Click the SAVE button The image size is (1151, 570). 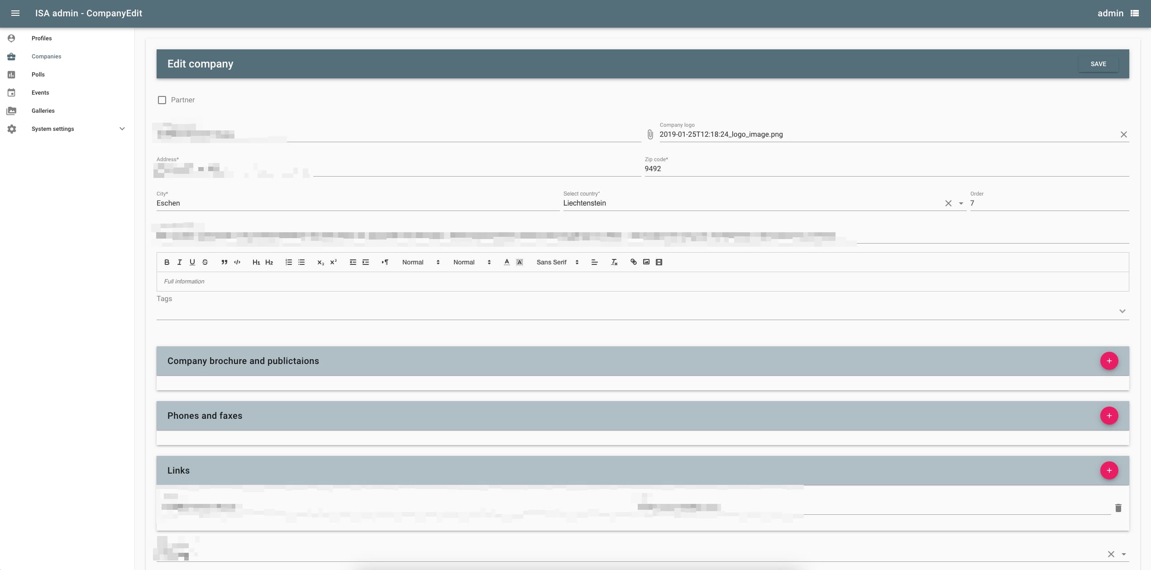(1098, 64)
